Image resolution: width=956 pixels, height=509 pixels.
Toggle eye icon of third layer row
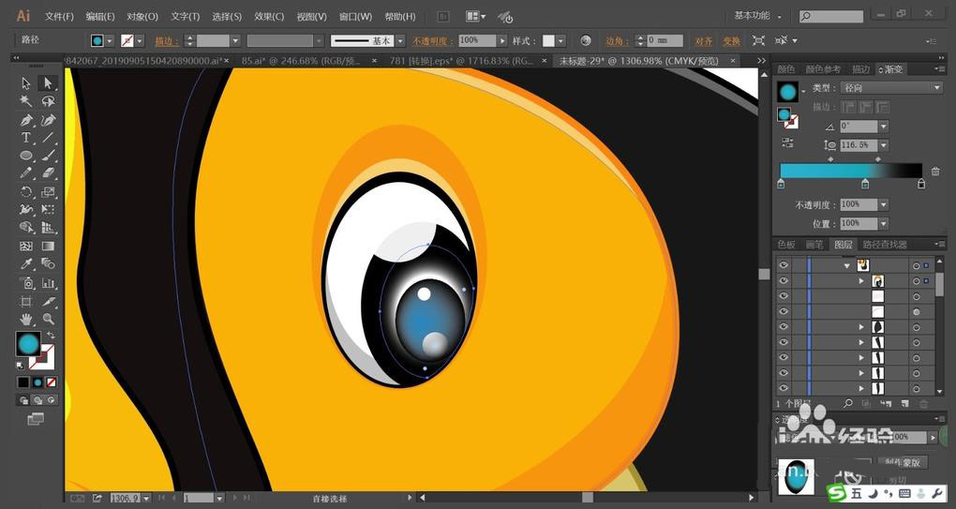pos(784,295)
